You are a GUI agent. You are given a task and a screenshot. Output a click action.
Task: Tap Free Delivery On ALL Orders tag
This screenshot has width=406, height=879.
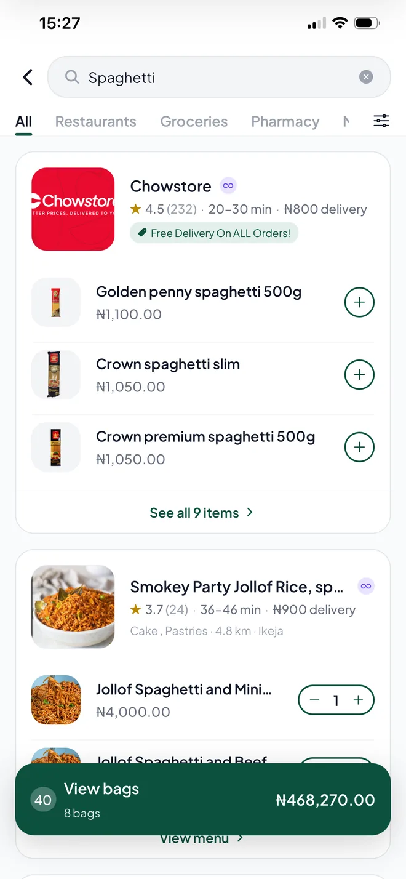tap(214, 233)
